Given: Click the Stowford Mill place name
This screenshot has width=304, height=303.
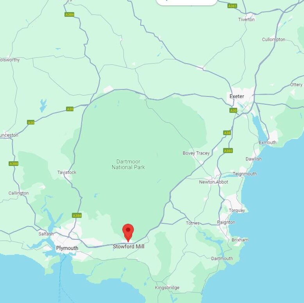Looking at the screenshot, I should (x=129, y=246).
